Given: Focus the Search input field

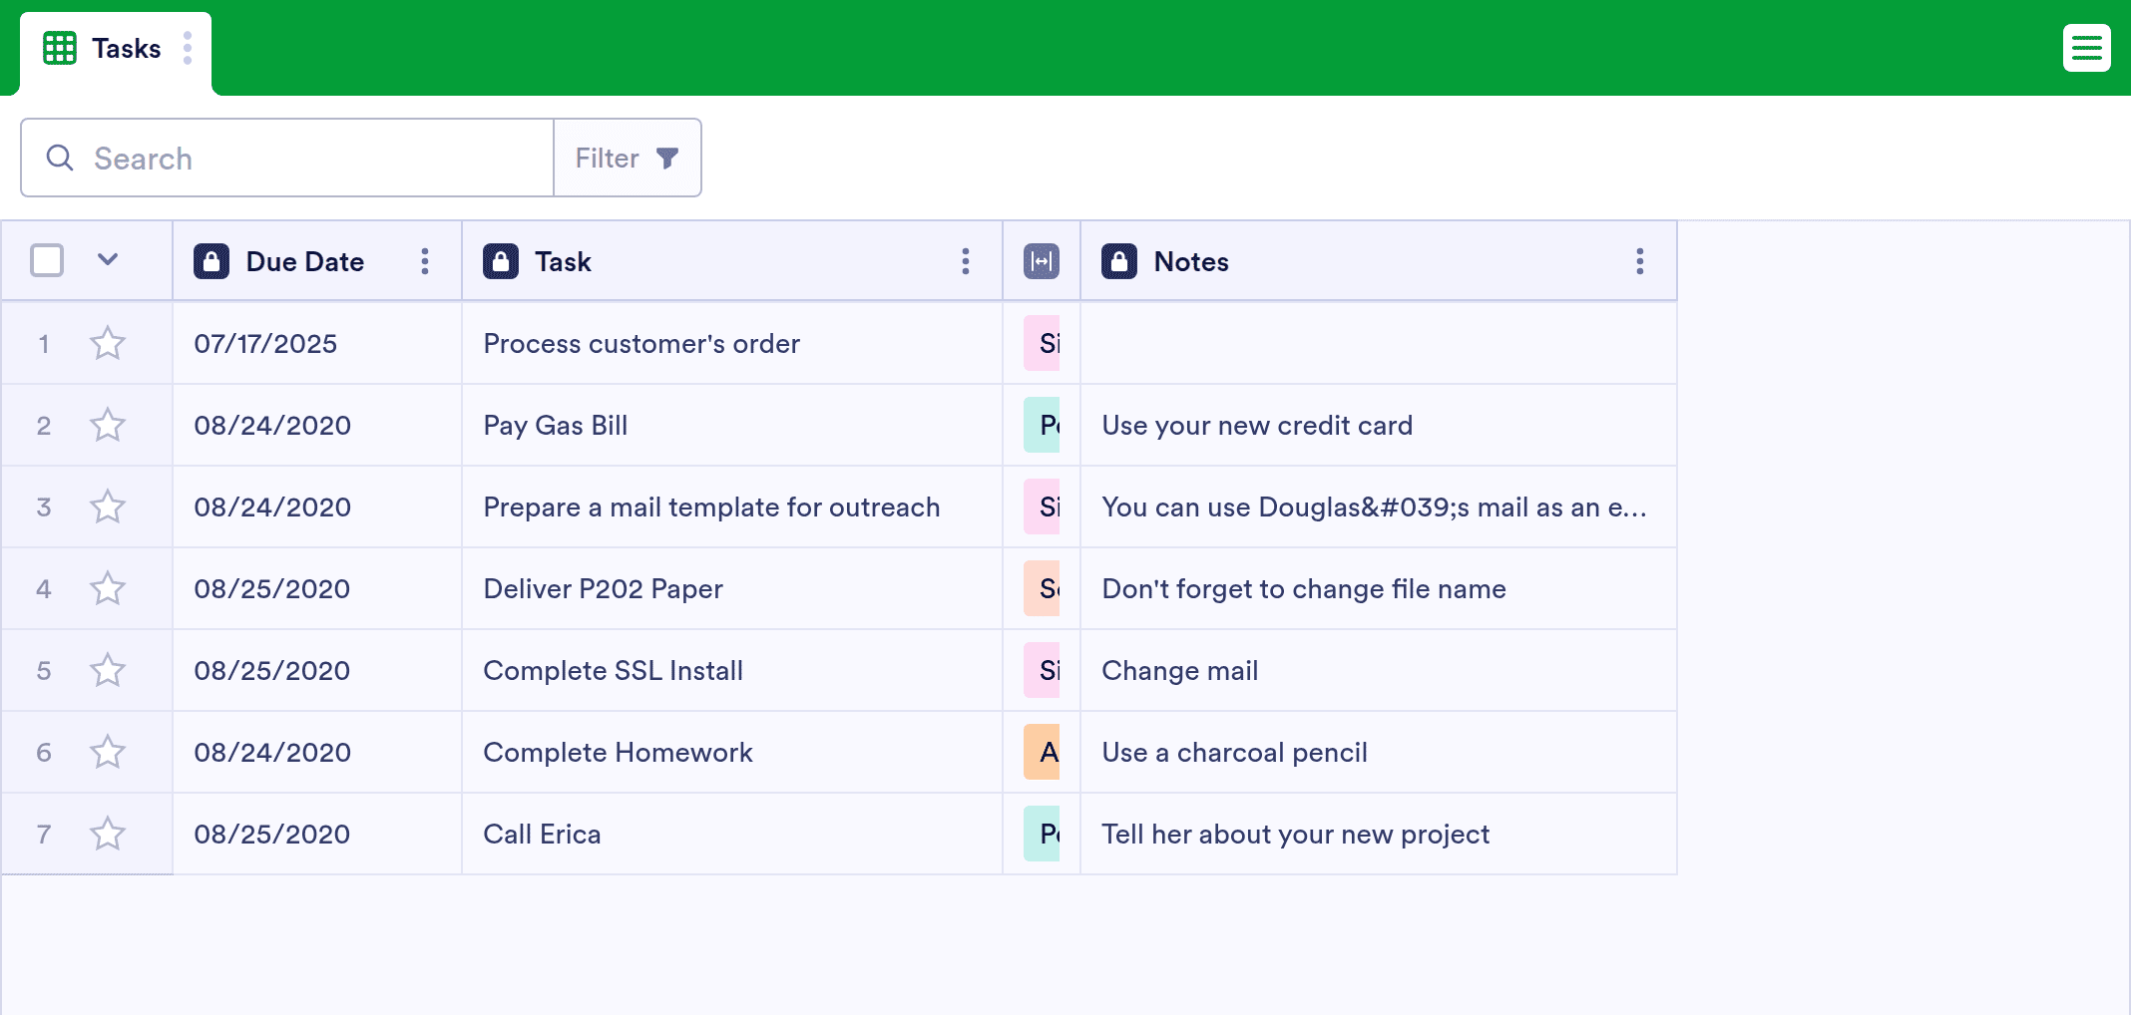Looking at the screenshot, I should click(309, 158).
